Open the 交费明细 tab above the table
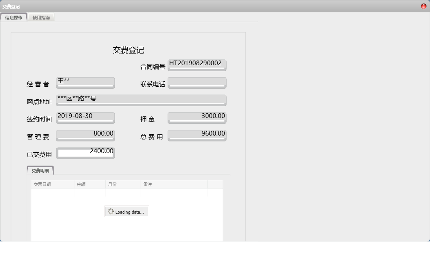Viewport: 430px width, 275px height. (40, 170)
